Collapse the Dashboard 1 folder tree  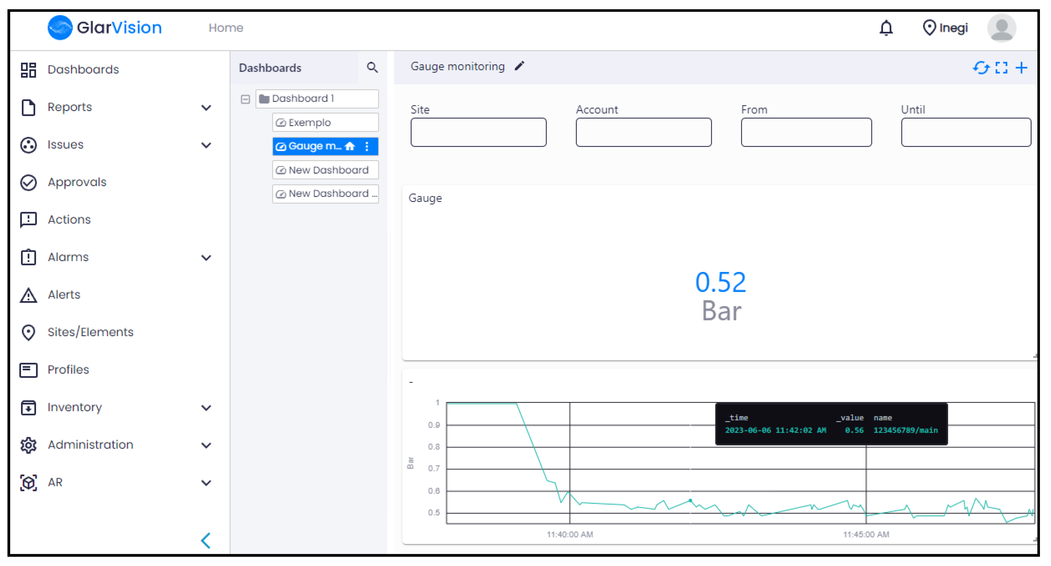click(245, 99)
